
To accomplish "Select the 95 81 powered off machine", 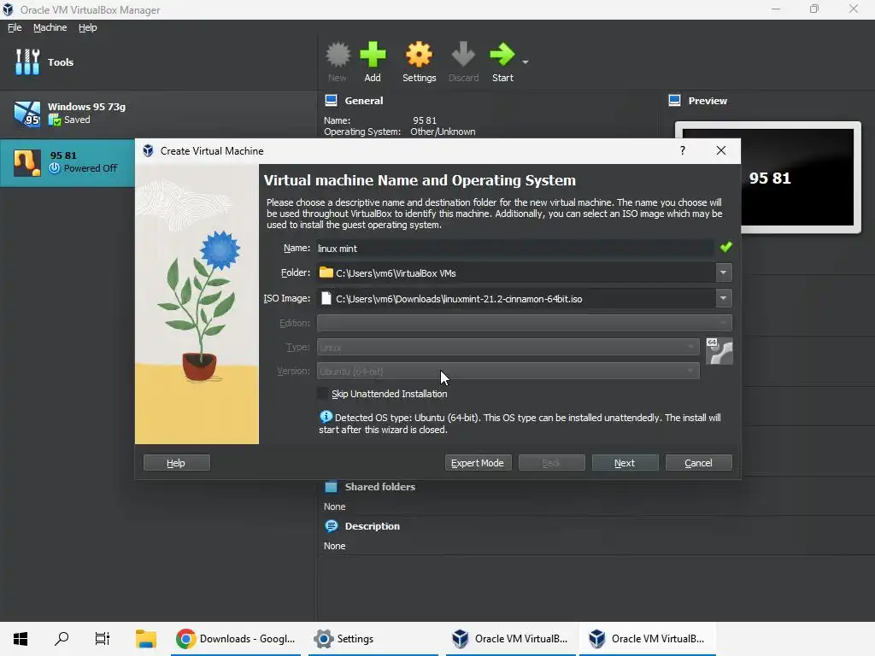I will pyautogui.click(x=67, y=162).
